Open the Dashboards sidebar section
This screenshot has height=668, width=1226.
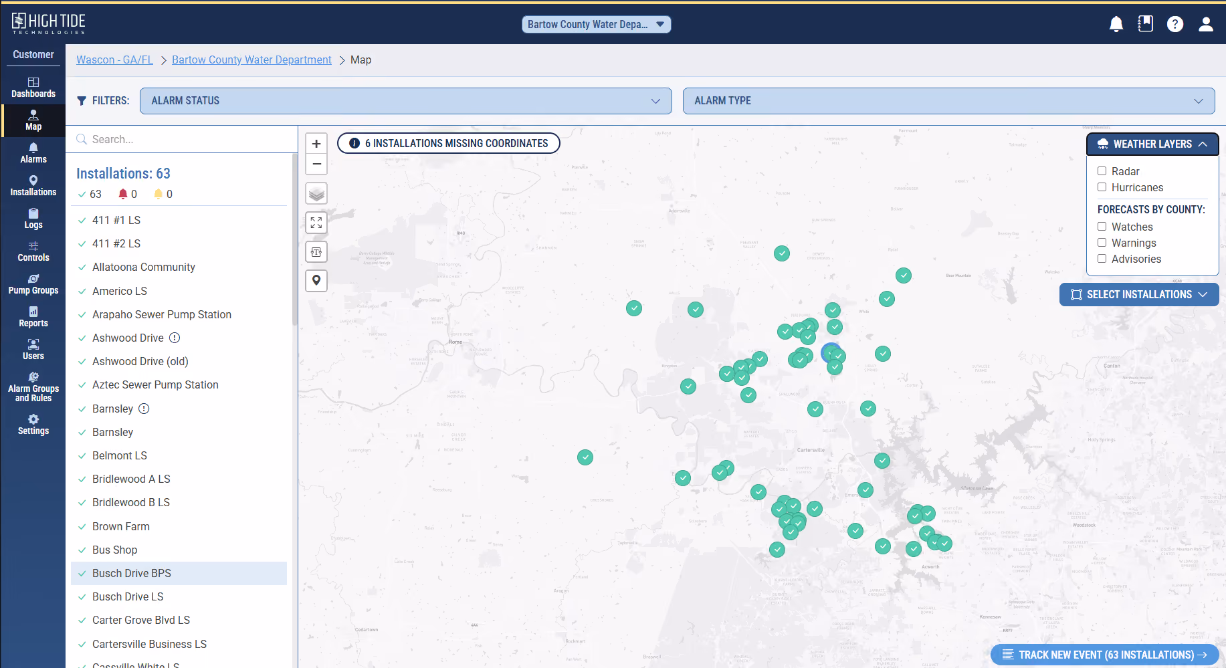point(33,88)
